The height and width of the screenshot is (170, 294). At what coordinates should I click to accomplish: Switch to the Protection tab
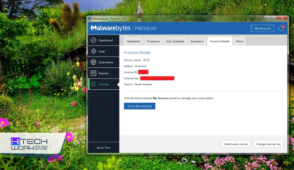[x=153, y=41]
